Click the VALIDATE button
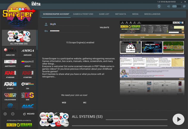The width and height of the screenshot is (188, 129). 104,27
